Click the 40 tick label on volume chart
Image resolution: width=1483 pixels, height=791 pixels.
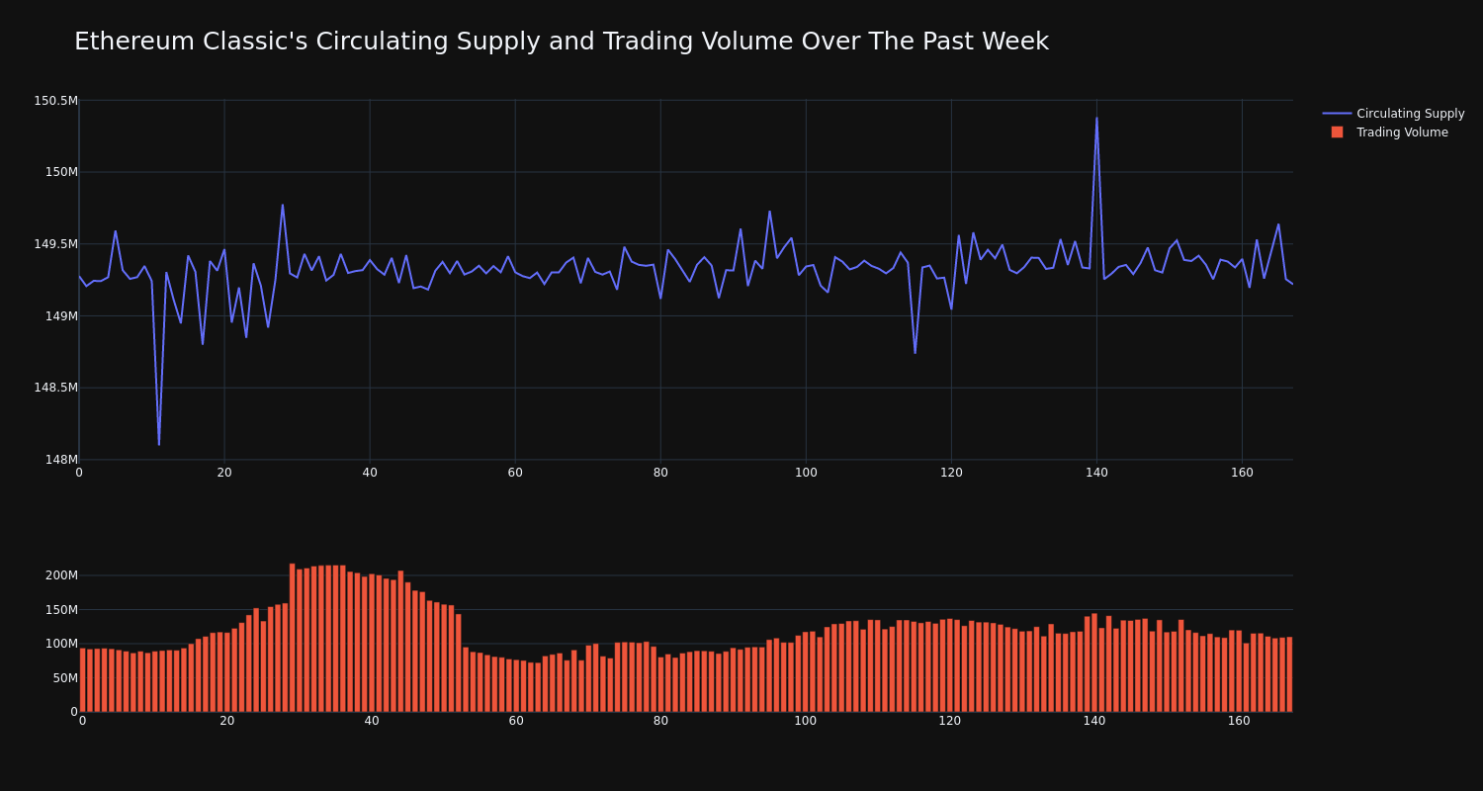[x=372, y=721]
